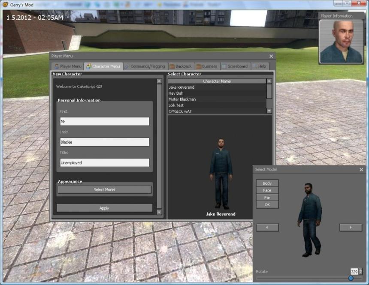
Task: Click the New Character panel scroll-up arrow
Action: (x=159, y=81)
